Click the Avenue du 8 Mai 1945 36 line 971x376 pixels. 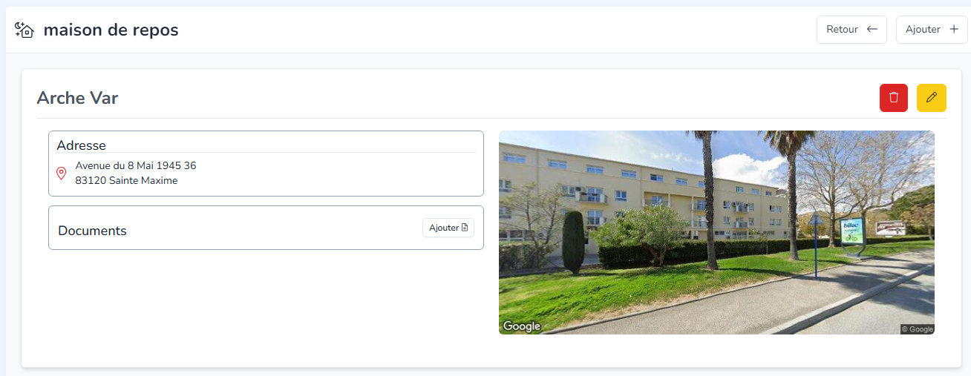point(136,165)
